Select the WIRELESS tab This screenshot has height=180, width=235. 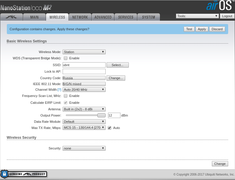[x=57, y=17]
